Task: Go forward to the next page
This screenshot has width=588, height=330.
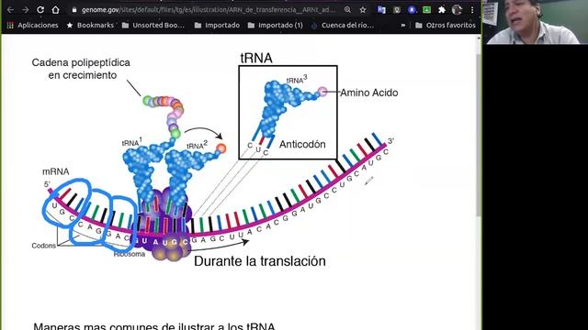Action: click(25, 10)
